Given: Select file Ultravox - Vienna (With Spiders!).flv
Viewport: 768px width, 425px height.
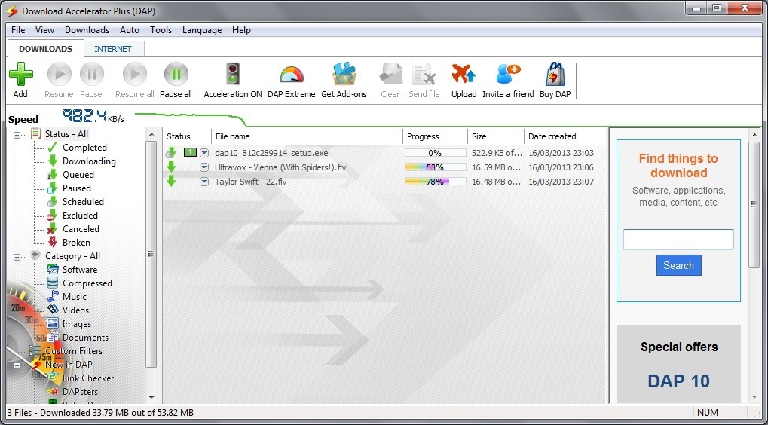Looking at the screenshot, I should point(280,167).
